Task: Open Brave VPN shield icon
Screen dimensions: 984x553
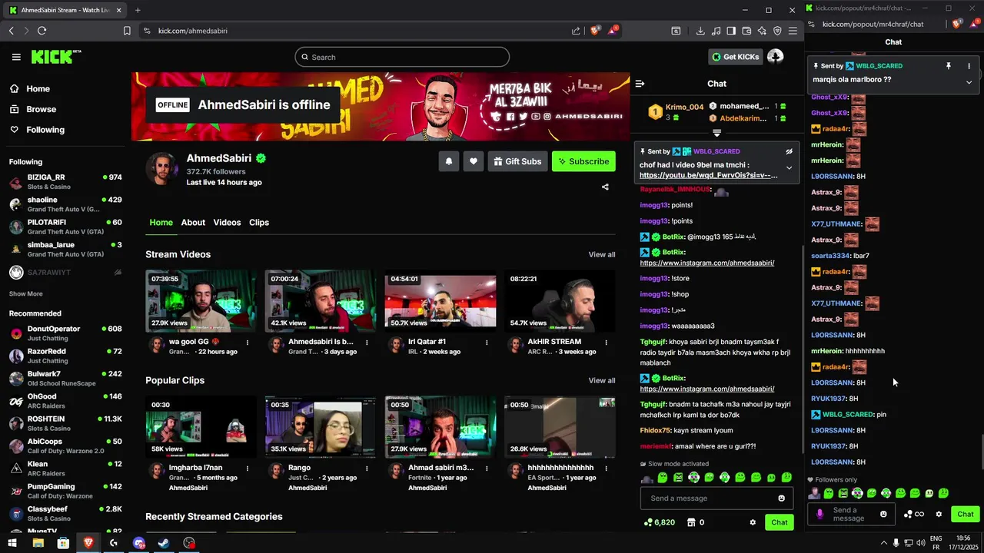Action: click(777, 31)
